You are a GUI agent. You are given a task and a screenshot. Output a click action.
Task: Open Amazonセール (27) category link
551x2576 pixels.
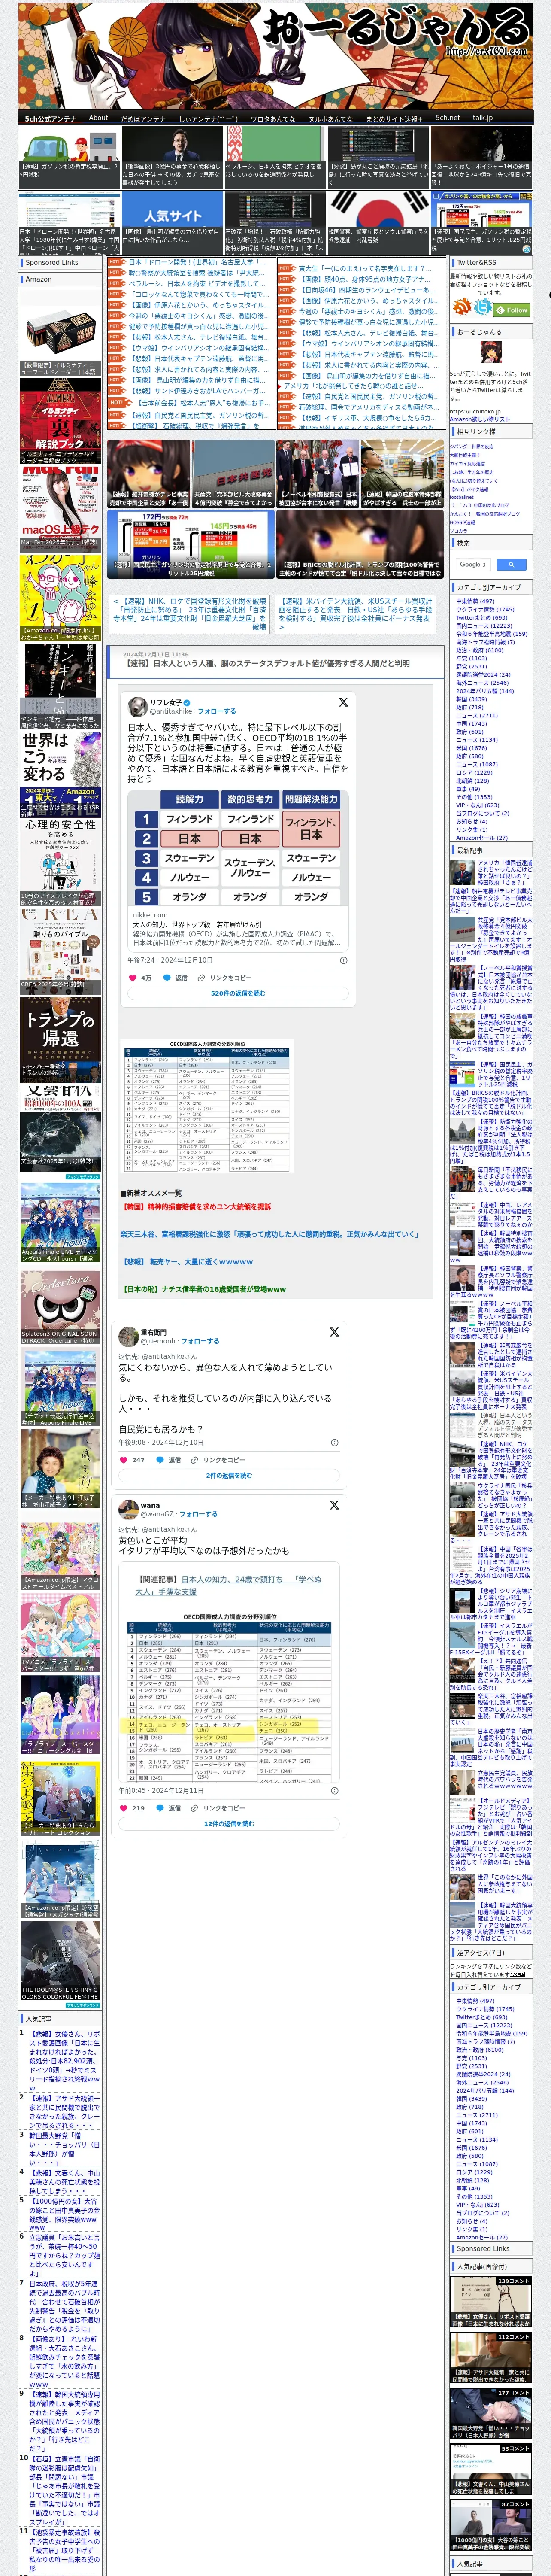point(482,838)
